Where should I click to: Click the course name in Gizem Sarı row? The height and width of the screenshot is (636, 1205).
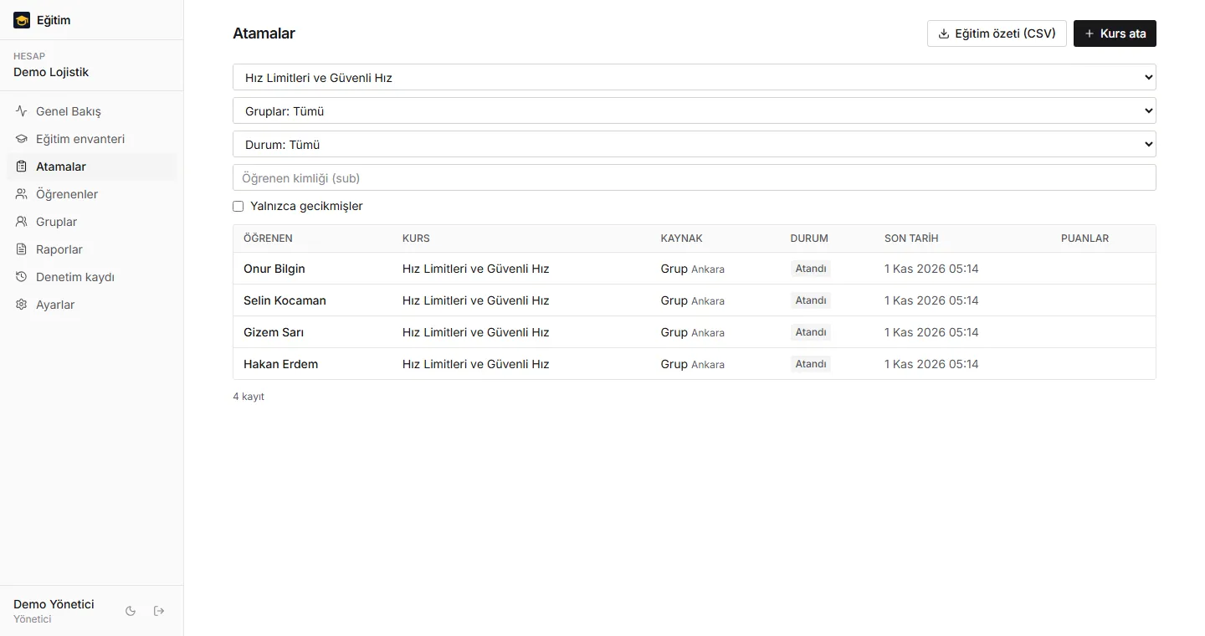click(475, 332)
